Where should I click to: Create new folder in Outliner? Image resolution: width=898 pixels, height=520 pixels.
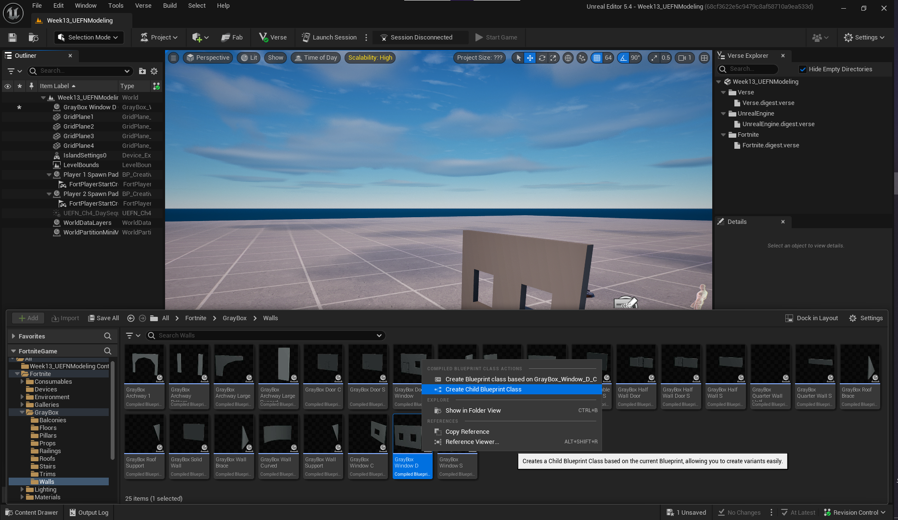pos(142,71)
